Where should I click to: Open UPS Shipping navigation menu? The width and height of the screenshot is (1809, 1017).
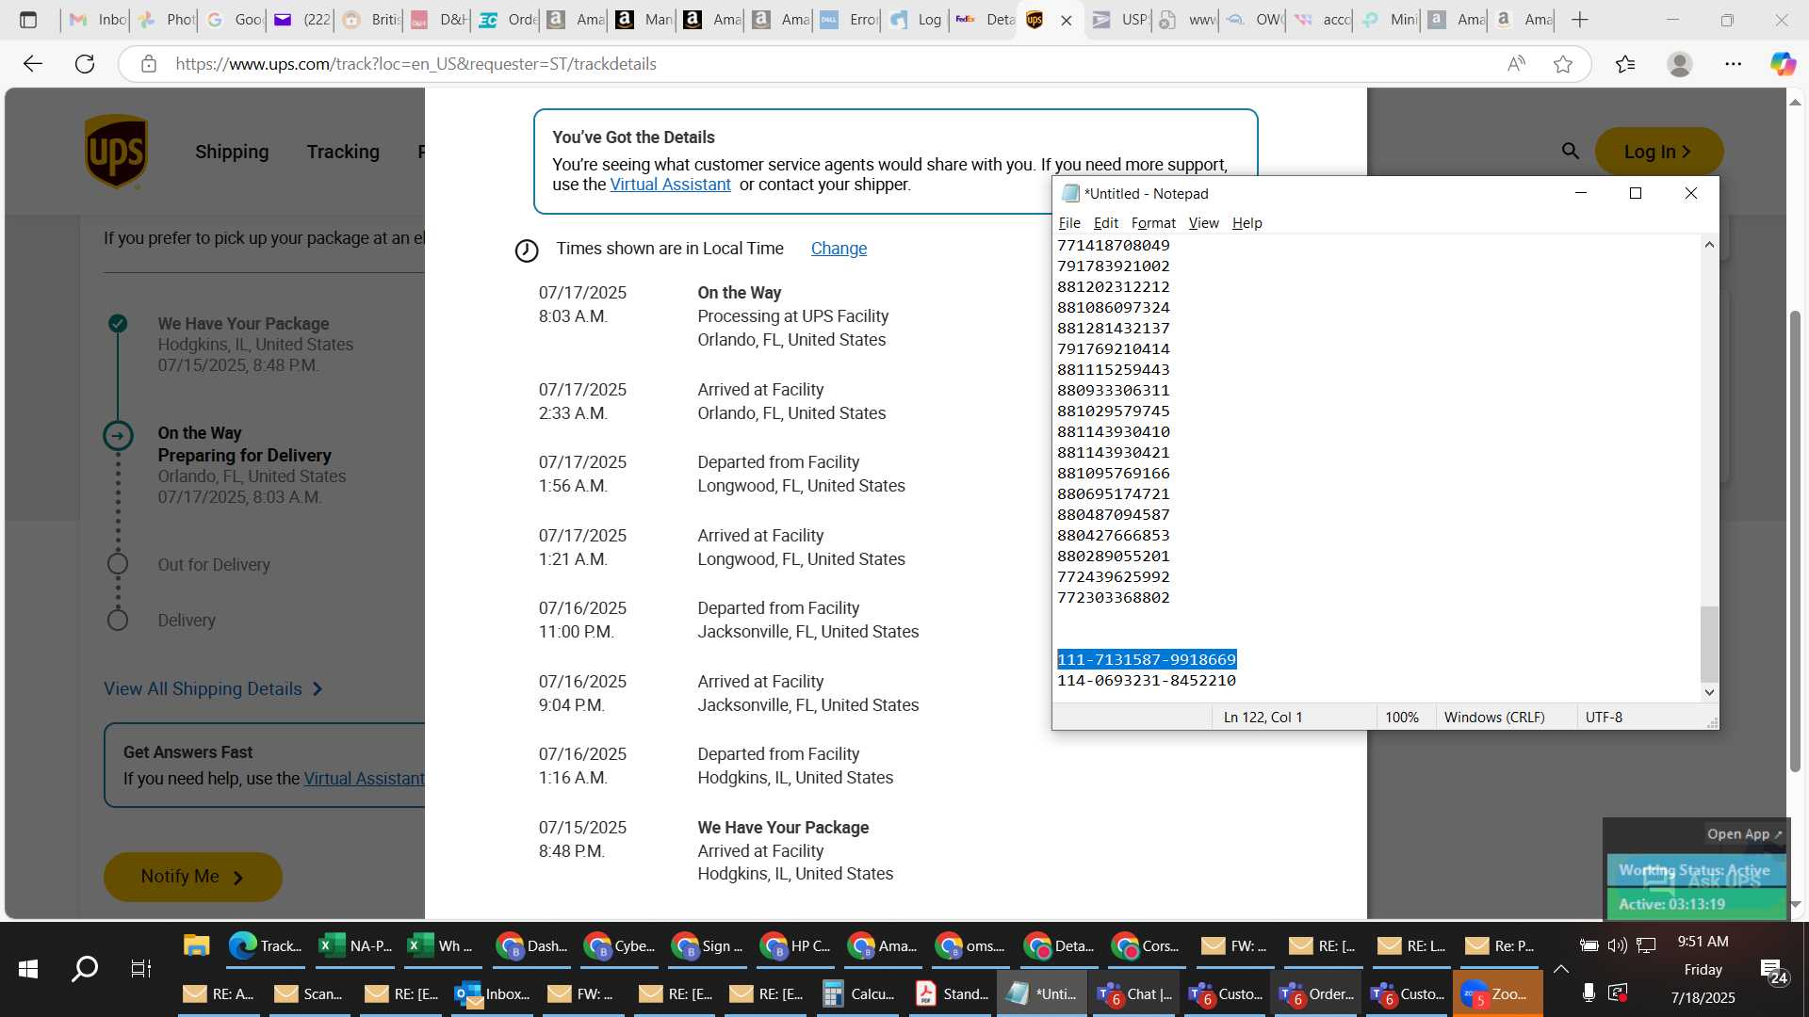232,152
